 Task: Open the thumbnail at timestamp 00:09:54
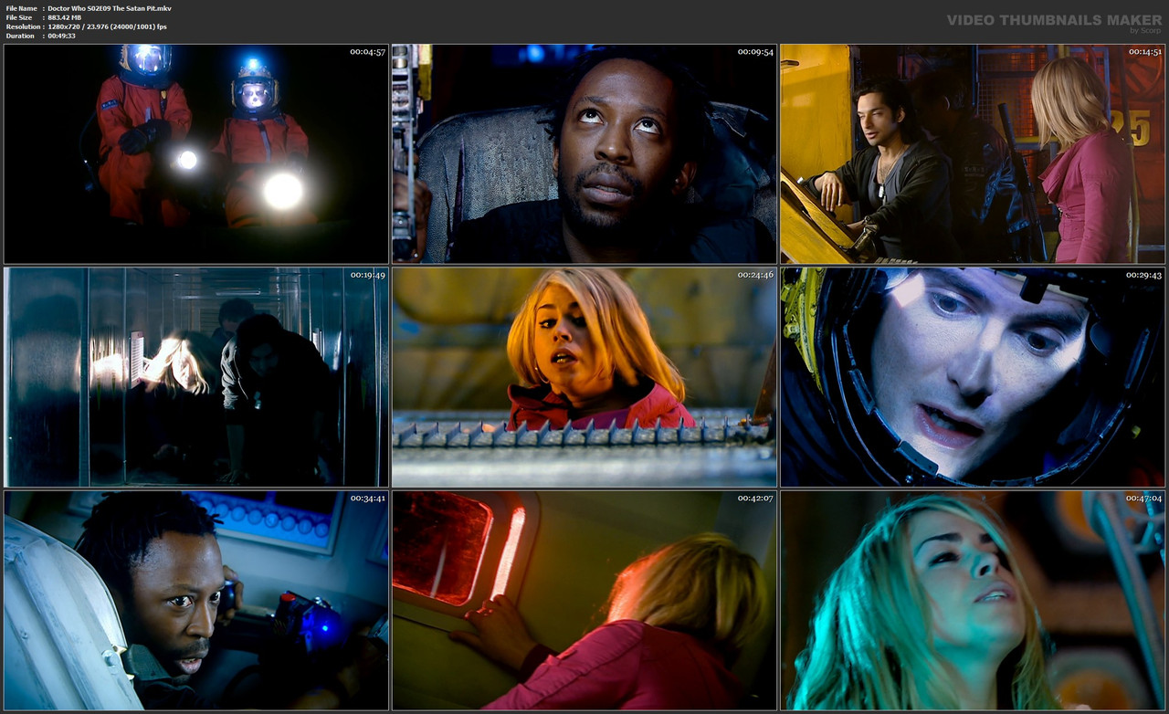[x=584, y=153]
